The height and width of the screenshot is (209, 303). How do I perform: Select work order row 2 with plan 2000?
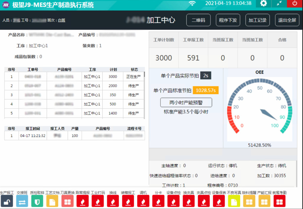click(x=74, y=86)
